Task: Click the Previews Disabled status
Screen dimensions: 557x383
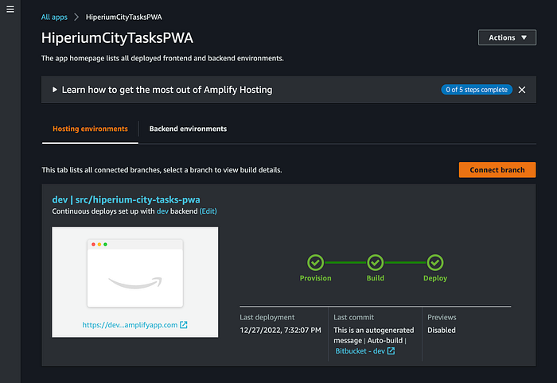Action: [x=441, y=331]
